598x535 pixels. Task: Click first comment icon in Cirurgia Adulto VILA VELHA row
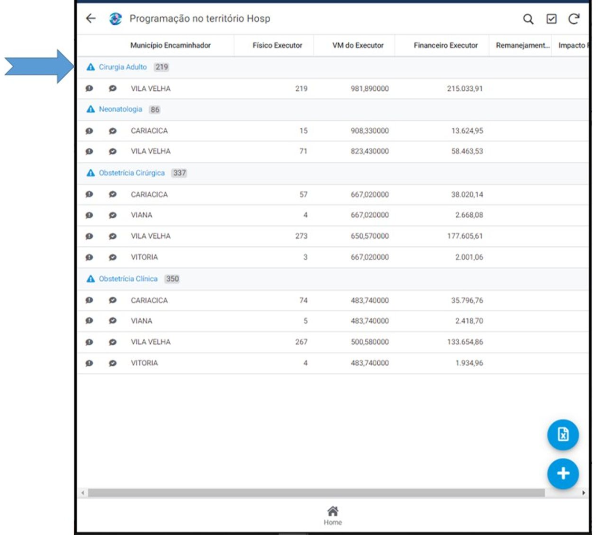pos(89,88)
